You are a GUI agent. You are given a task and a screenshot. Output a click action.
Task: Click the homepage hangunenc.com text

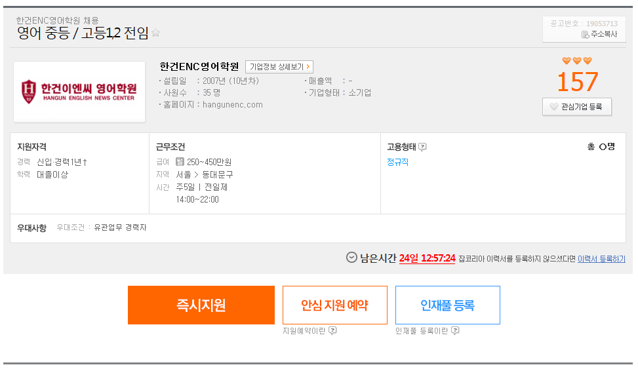pos(233,104)
